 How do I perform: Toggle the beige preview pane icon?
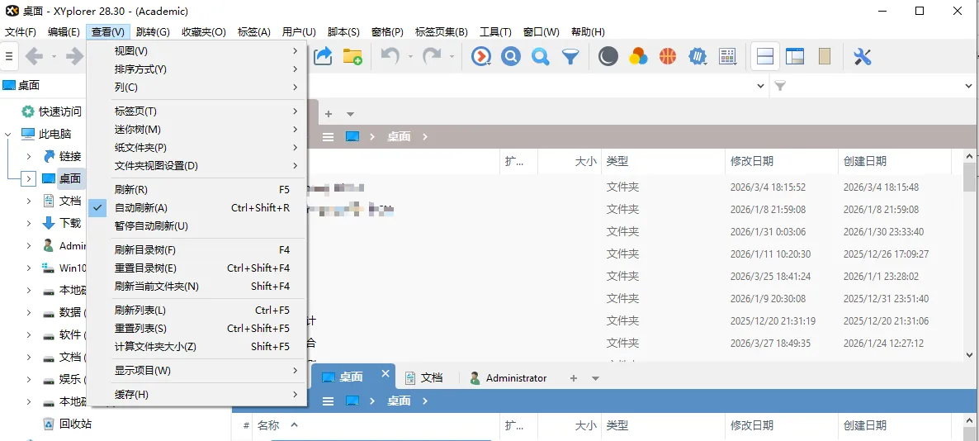[x=825, y=56]
